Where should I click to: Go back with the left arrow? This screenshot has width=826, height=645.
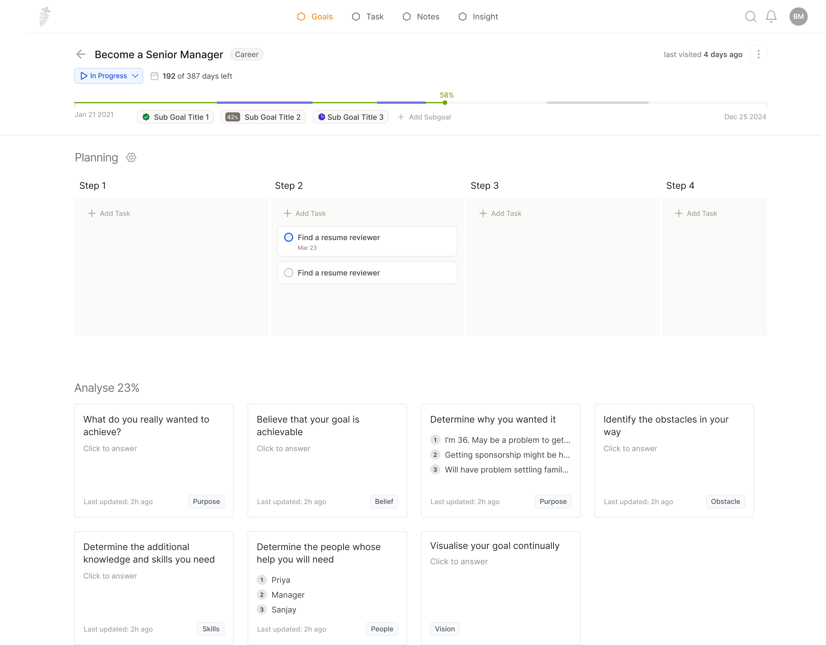pos(81,54)
